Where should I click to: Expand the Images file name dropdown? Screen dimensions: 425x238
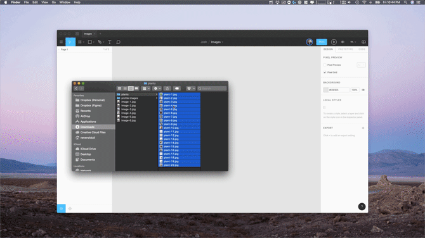tap(217, 42)
